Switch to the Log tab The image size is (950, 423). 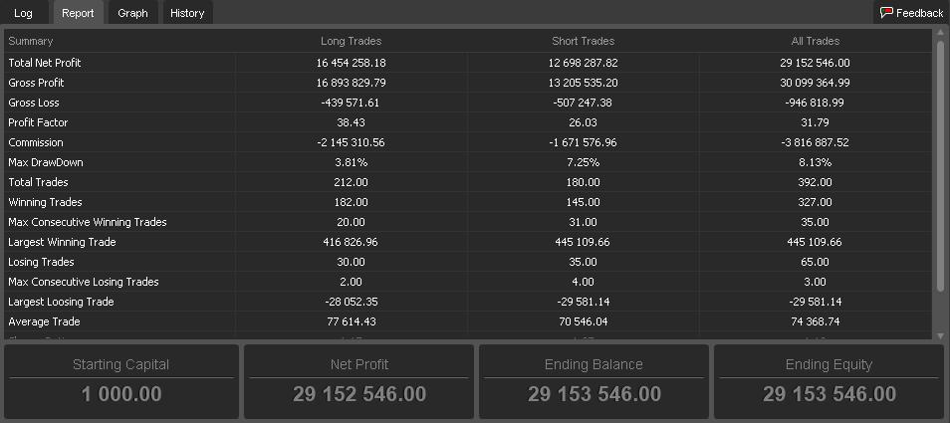[24, 13]
